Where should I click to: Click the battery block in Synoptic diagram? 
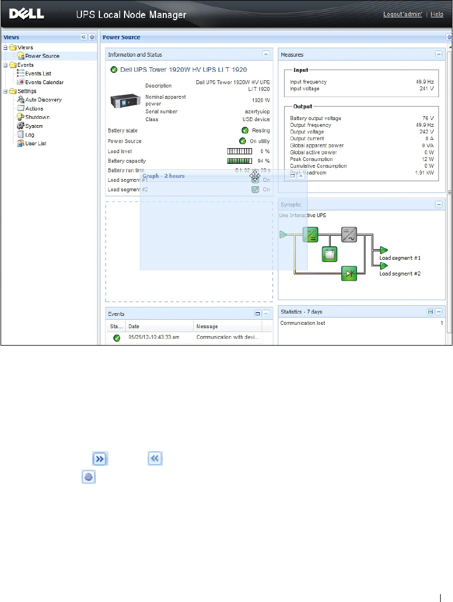(330, 254)
